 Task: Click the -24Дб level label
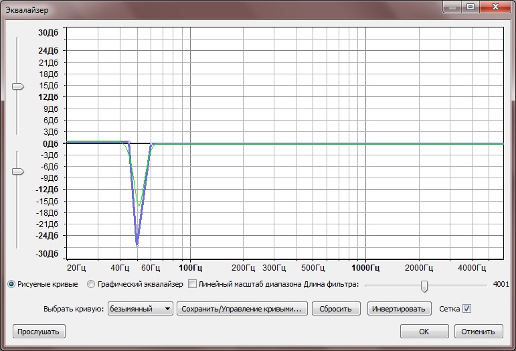point(47,235)
